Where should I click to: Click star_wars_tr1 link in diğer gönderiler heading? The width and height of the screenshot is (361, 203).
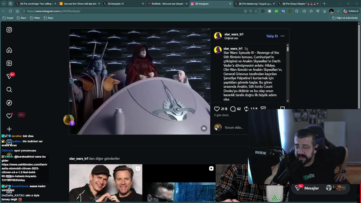[x=79, y=158]
